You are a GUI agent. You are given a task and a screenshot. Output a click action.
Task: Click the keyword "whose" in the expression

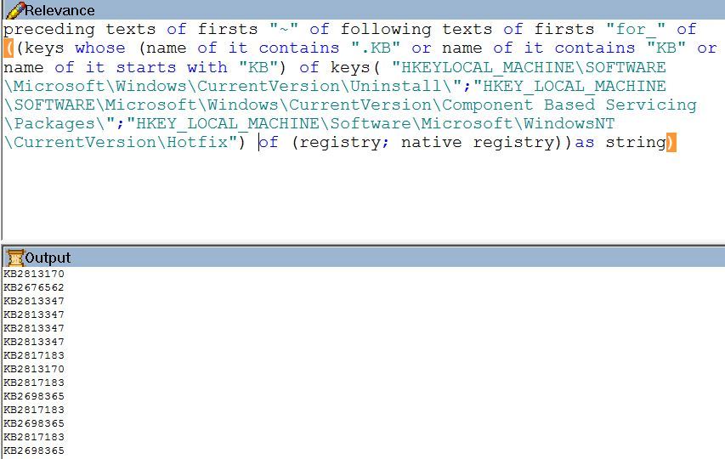pos(100,48)
